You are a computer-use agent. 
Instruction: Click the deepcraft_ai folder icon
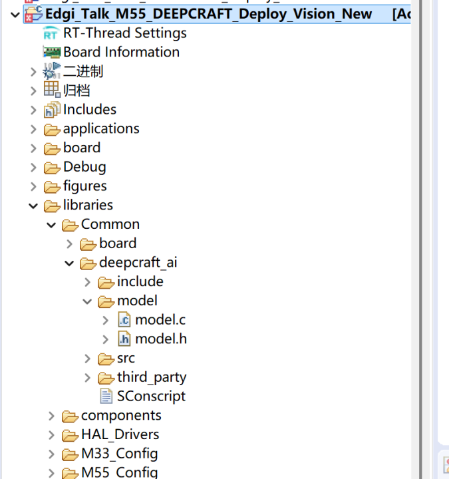pyautogui.click(x=88, y=263)
